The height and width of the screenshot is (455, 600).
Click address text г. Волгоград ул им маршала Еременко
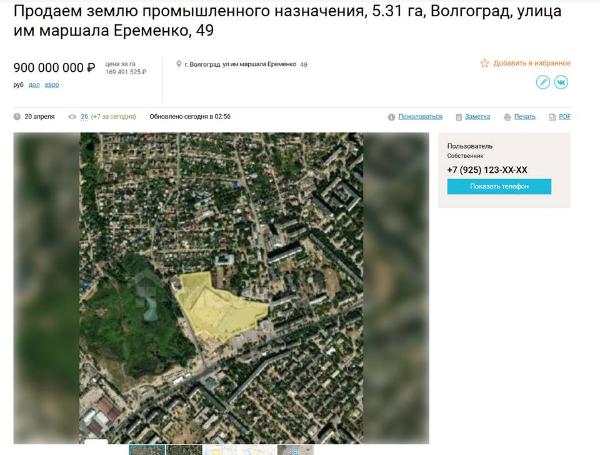tap(240, 64)
